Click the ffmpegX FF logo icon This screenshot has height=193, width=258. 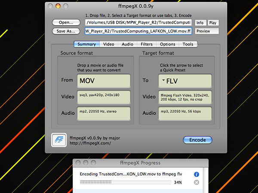click(x=59, y=140)
